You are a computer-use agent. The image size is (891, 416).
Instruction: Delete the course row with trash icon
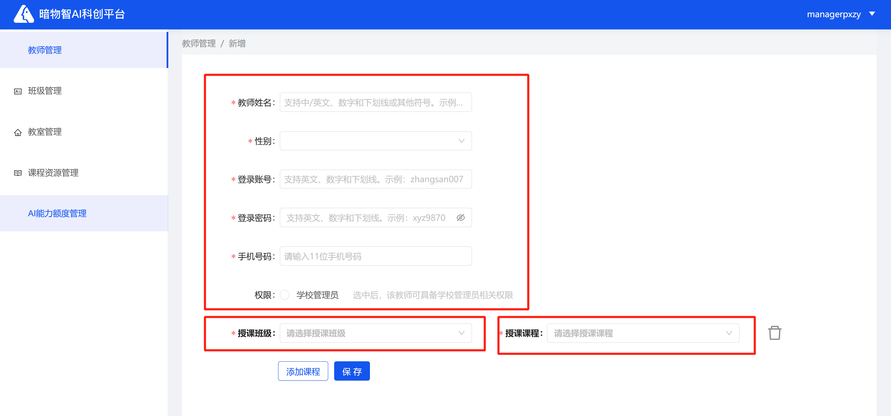coord(775,333)
